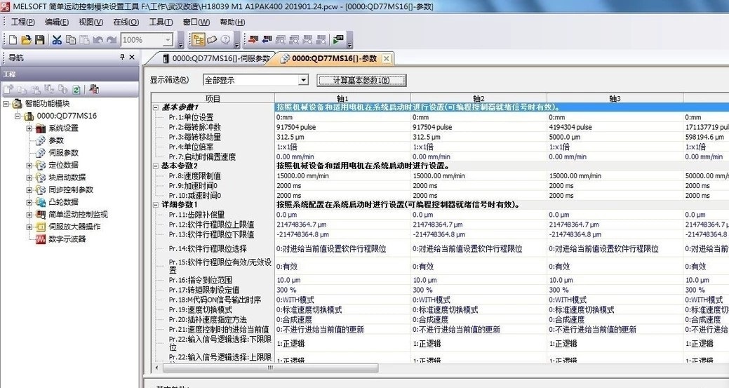Create a new project with the New icon
The height and width of the screenshot is (388, 729).
click(x=13, y=40)
